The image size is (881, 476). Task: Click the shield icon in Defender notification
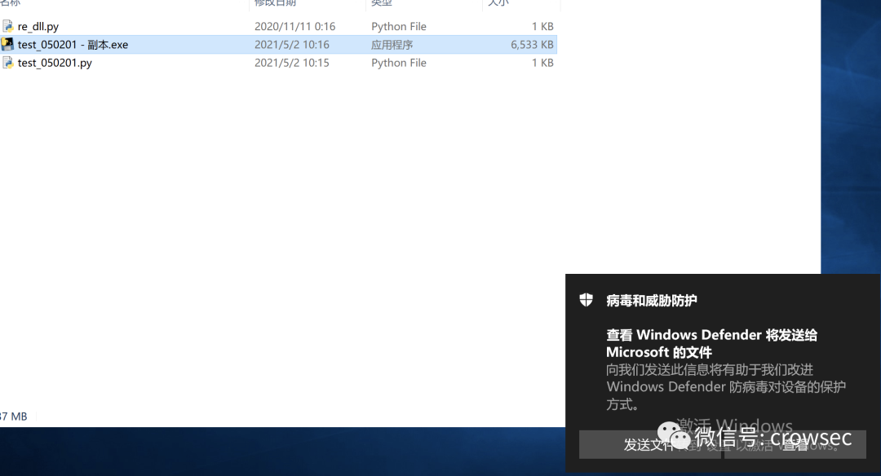(586, 300)
